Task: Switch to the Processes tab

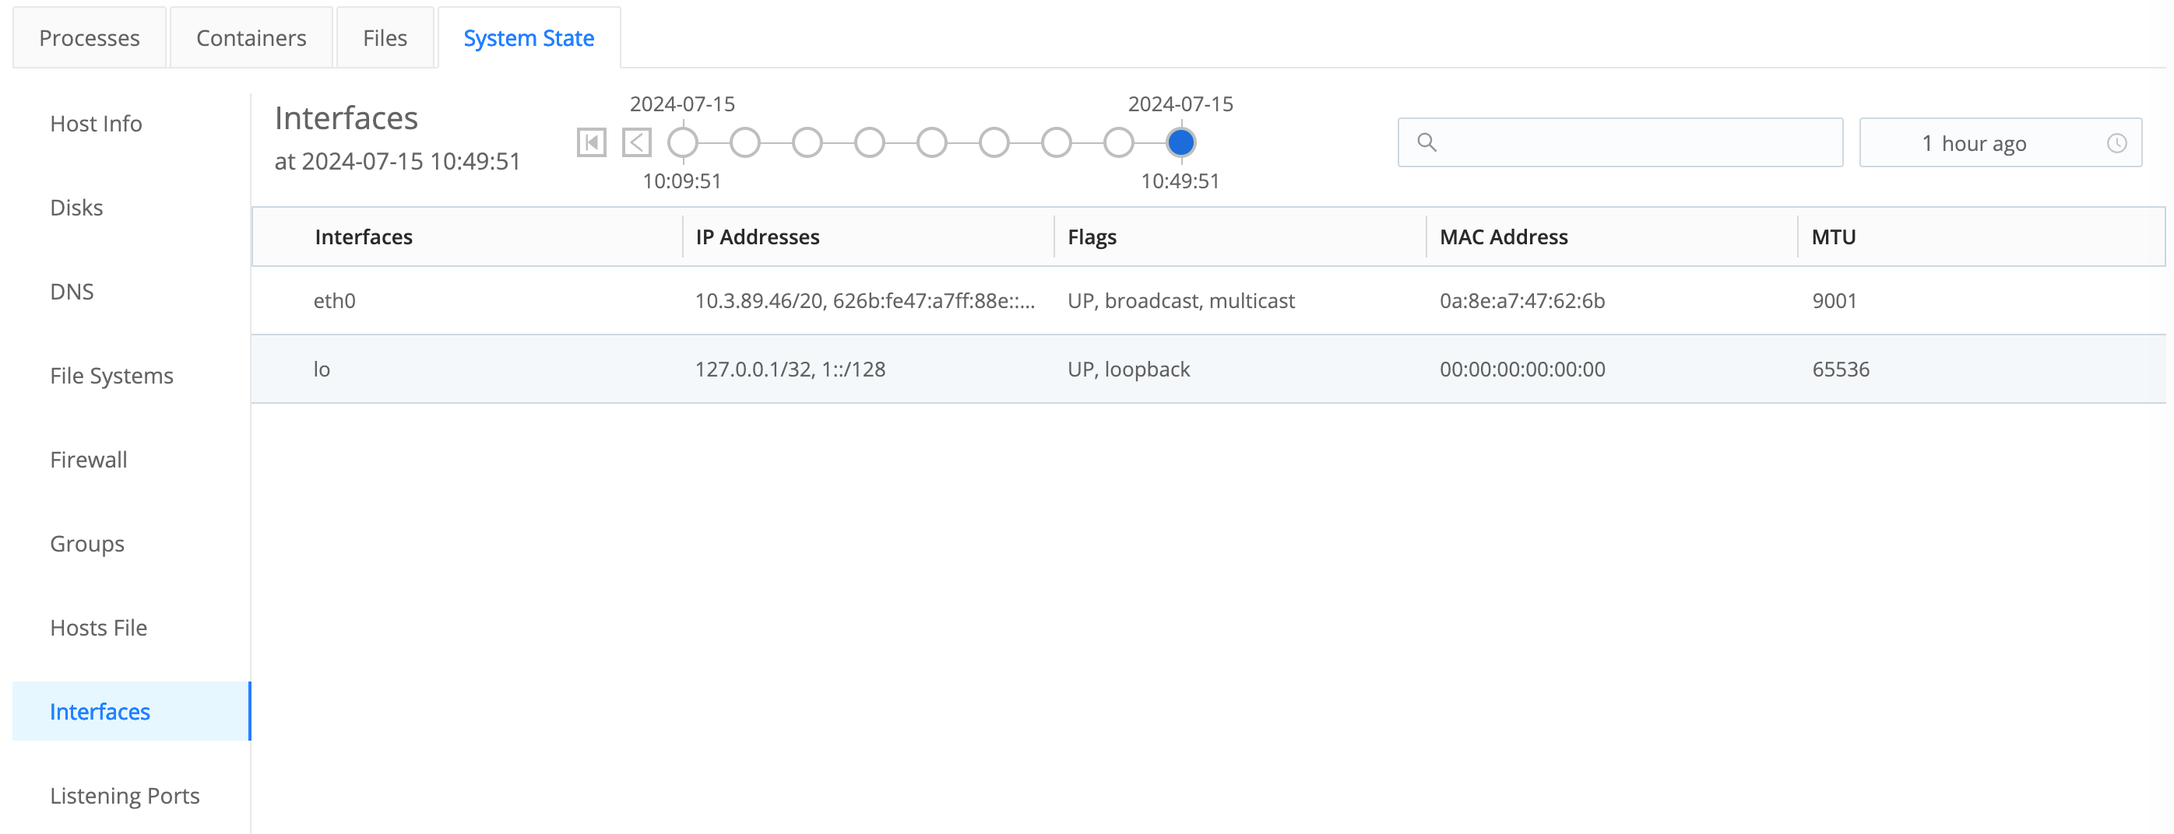Action: (90, 37)
